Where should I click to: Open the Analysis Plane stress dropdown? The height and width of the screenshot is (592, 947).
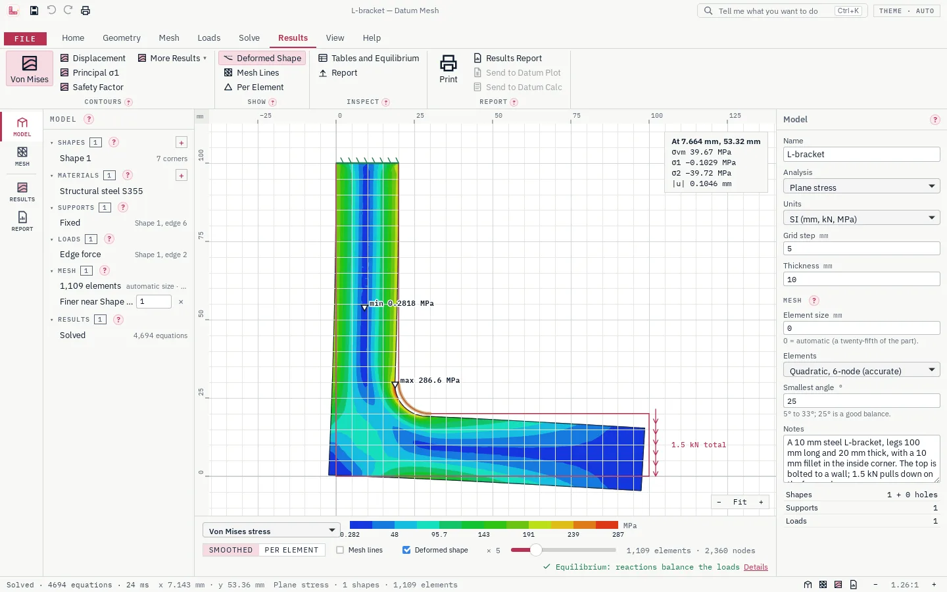pyautogui.click(x=862, y=187)
